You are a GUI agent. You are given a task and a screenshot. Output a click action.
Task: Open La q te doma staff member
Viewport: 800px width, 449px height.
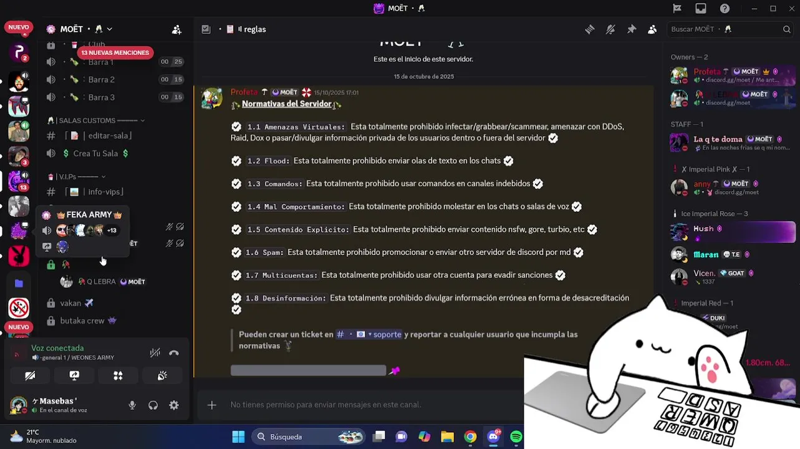(733, 143)
